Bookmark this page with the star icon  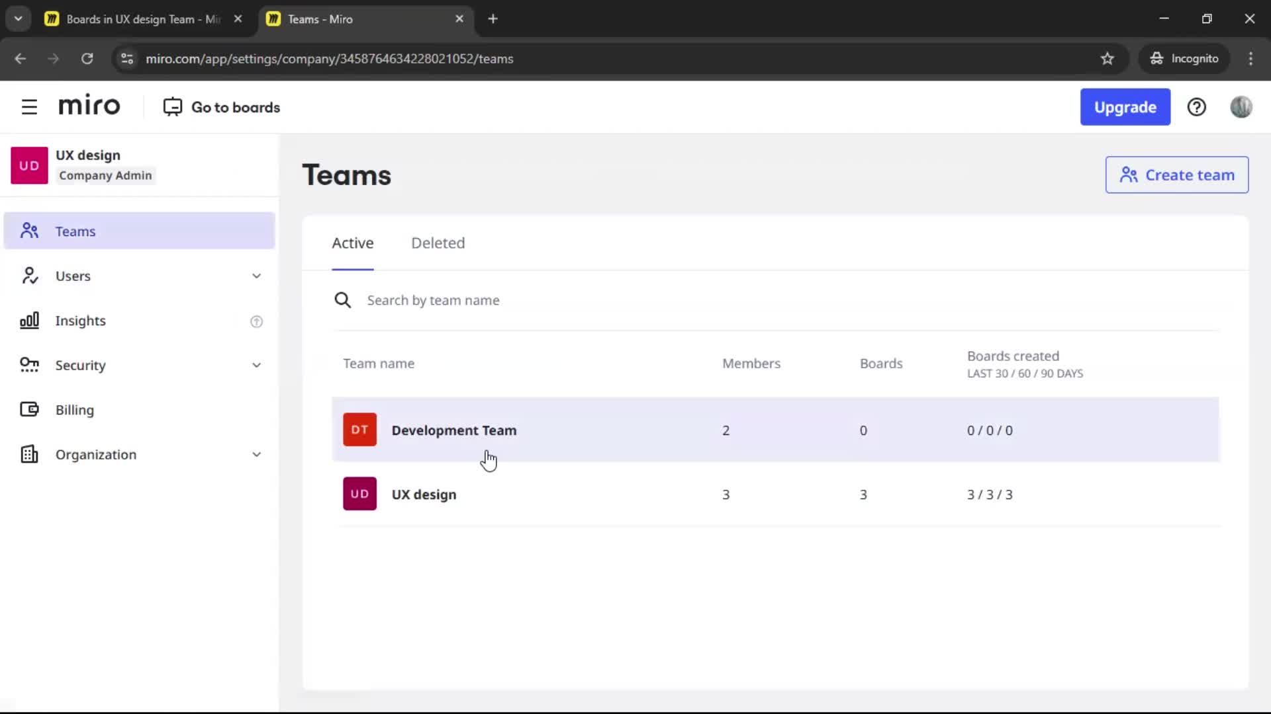click(x=1107, y=59)
